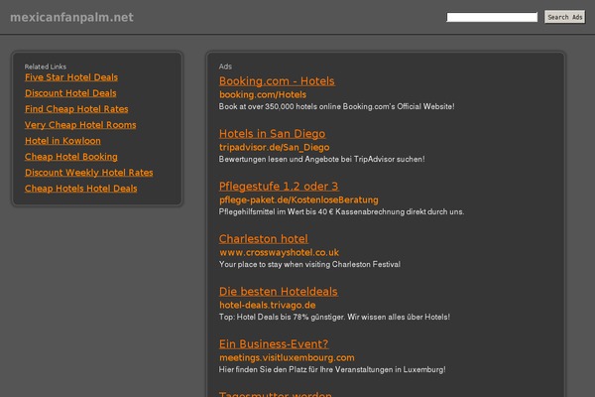Viewport: 595px width, 397px height.
Task: Open Cheap Hotels Hotel Deals link
Action: (x=81, y=189)
